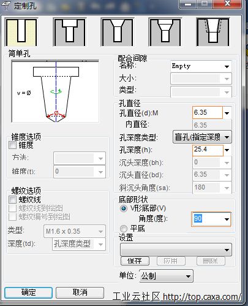The image size is (248, 306).
Task: Expand the 孔深度(h) dropdown arrow
Action: pos(227,150)
